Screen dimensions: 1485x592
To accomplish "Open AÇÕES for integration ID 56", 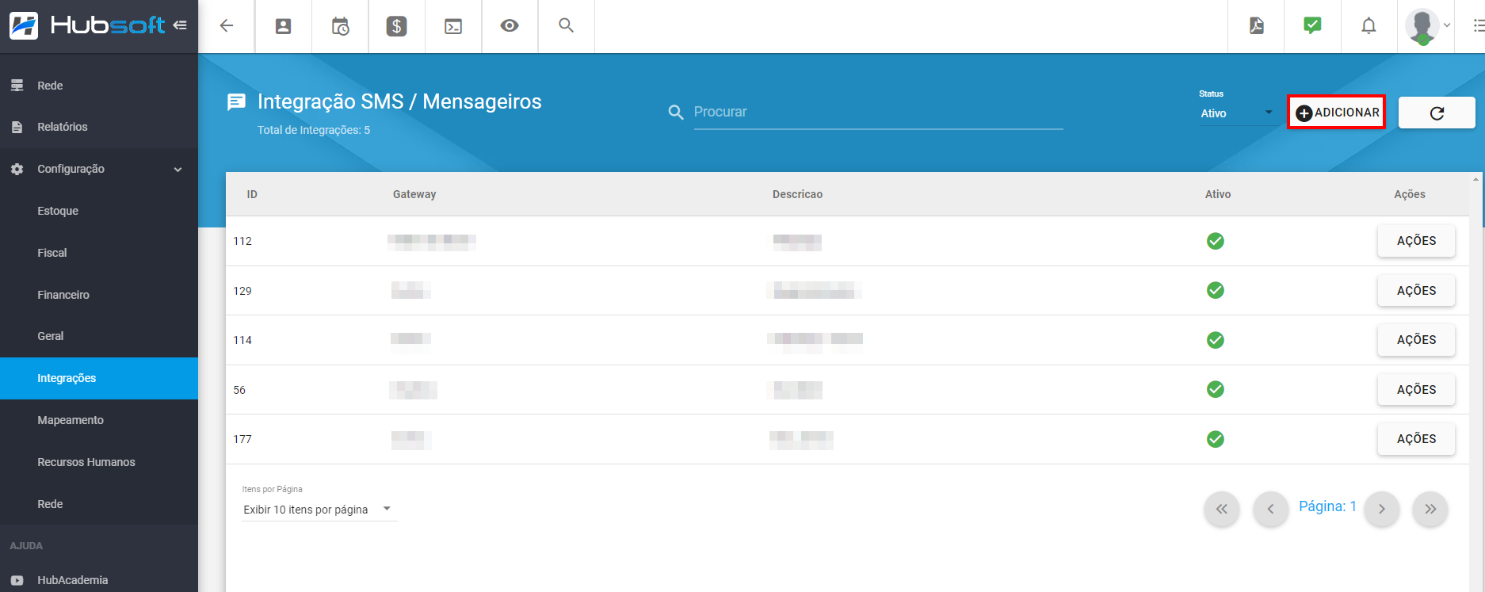I will click(x=1416, y=390).
